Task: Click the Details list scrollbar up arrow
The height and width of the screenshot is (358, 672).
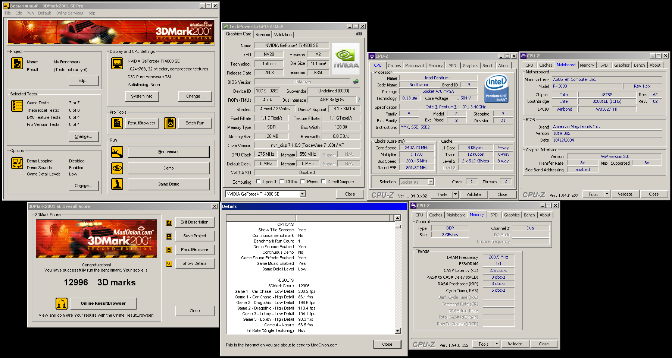Action: [397, 218]
